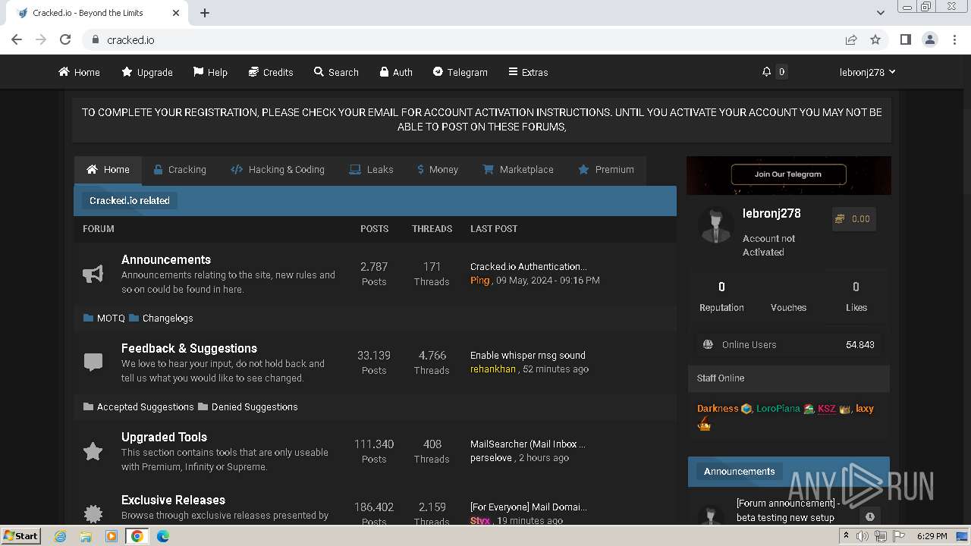Open the Windows Start menu
The width and height of the screenshot is (971, 546).
[x=20, y=536]
